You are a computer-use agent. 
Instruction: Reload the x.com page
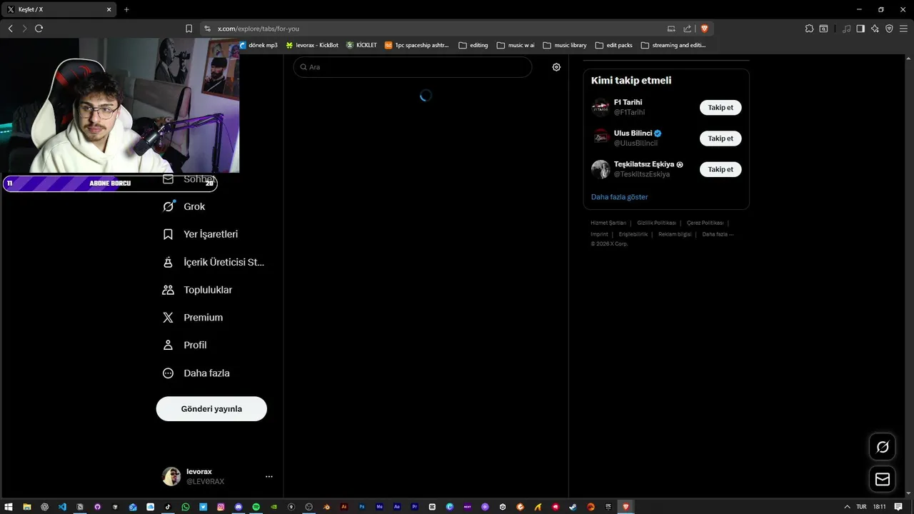39,29
